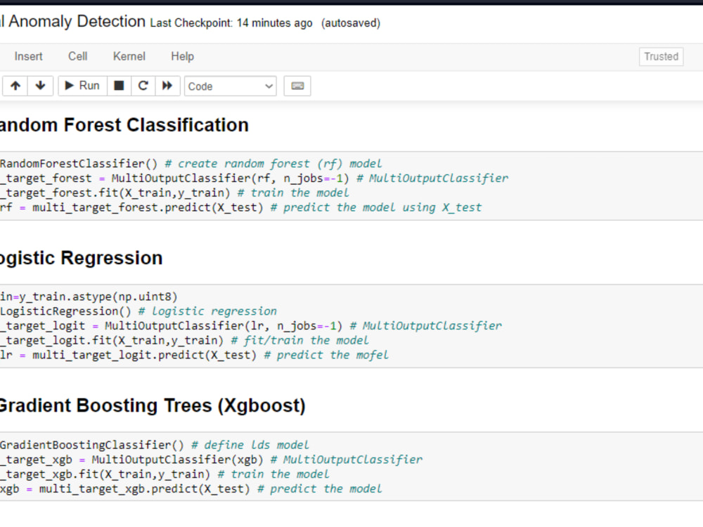This screenshot has height=527, width=703.
Task: Open the Cell menu
Action: pyautogui.click(x=77, y=56)
